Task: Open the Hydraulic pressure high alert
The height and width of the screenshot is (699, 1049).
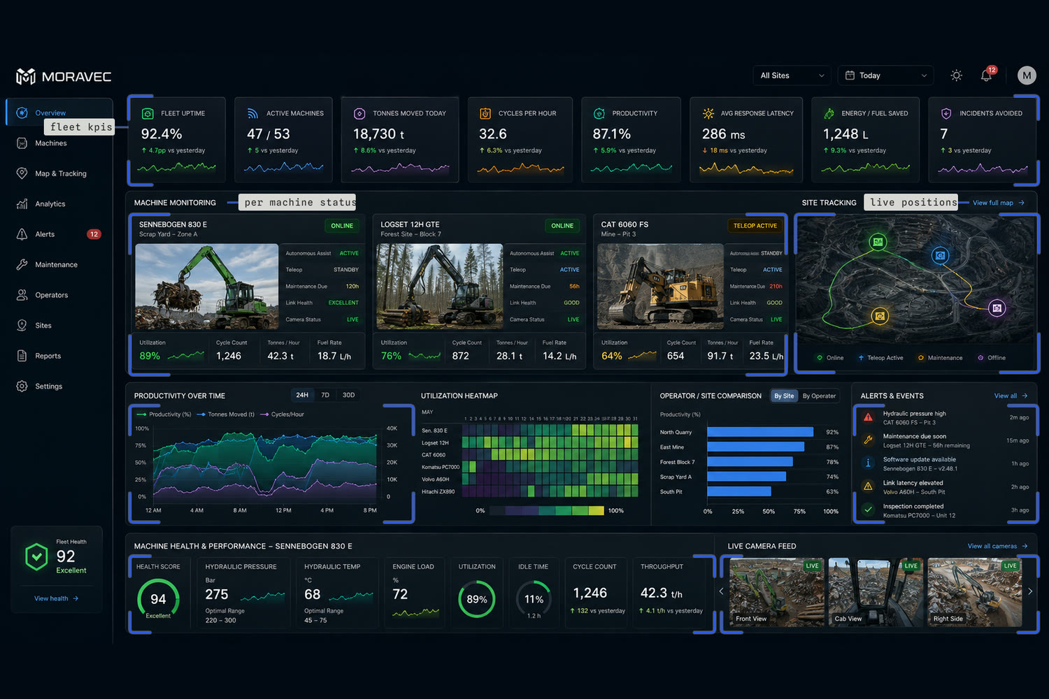Action: [945, 417]
